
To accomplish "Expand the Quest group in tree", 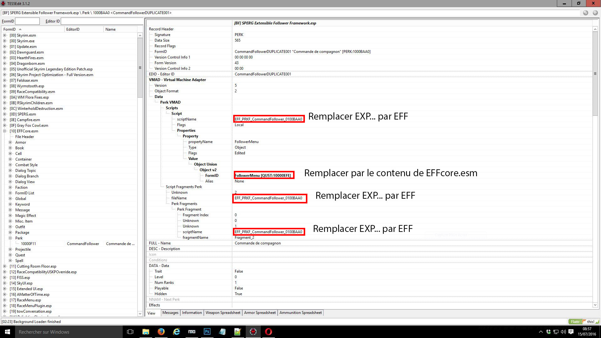I will 10,255.
